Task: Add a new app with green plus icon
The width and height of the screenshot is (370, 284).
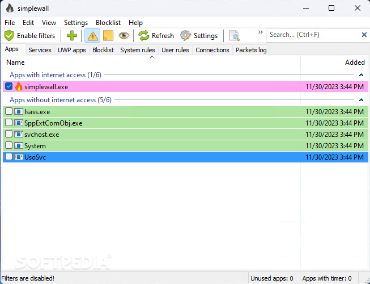Action: tap(72, 36)
